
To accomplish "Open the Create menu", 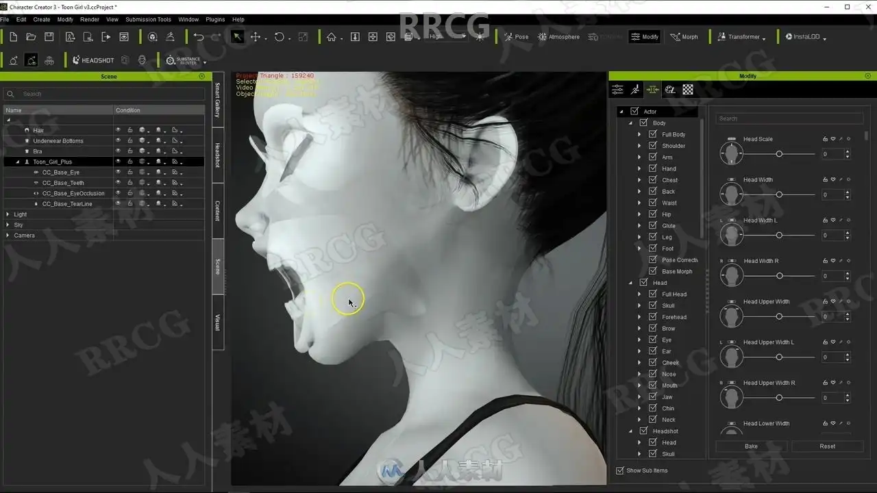I will click(x=42, y=20).
